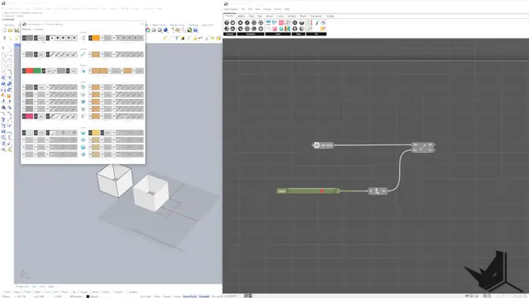This screenshot has width=529, height=298.
Task: Toggle checkbox beside the bright orange swatch
Action: [x=91, y=38]
